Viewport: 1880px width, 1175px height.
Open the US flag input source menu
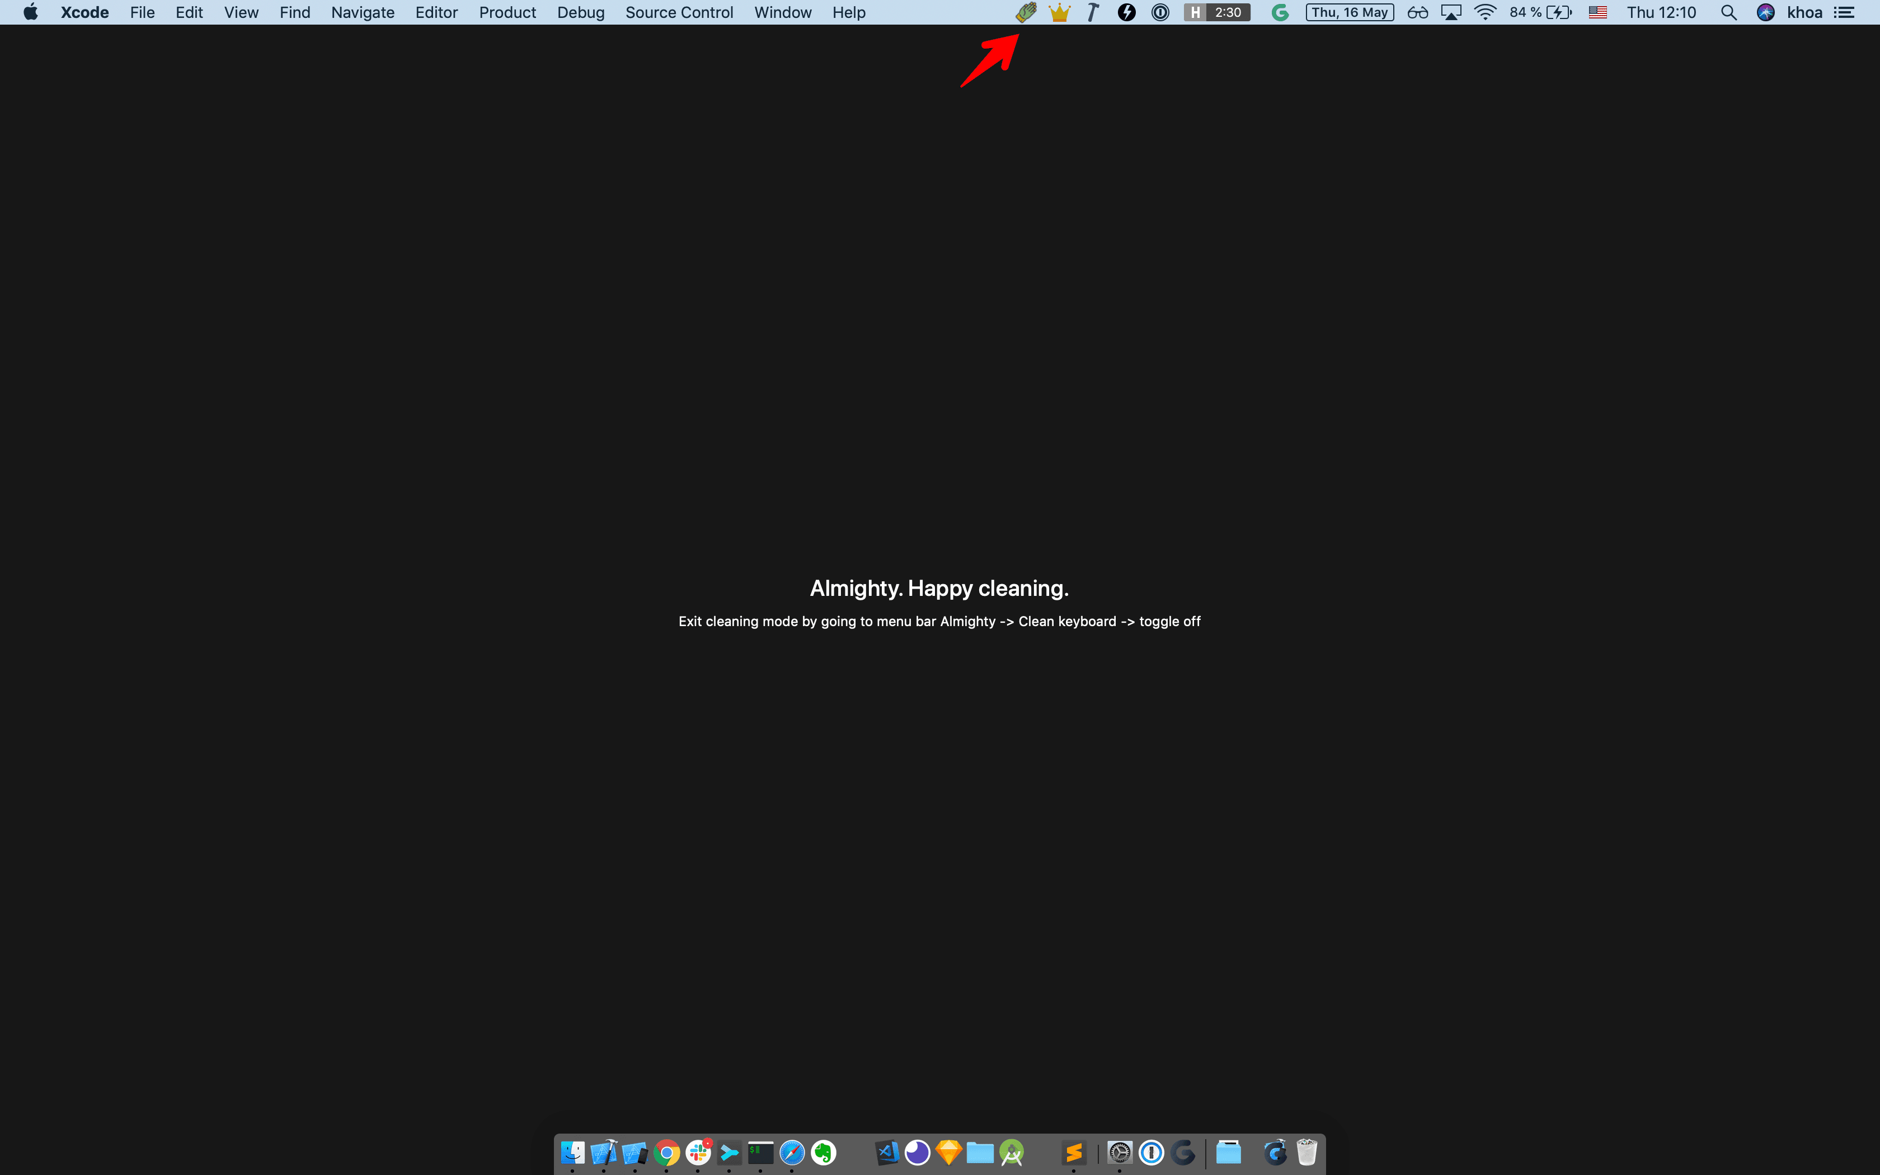click(1597, 12)
